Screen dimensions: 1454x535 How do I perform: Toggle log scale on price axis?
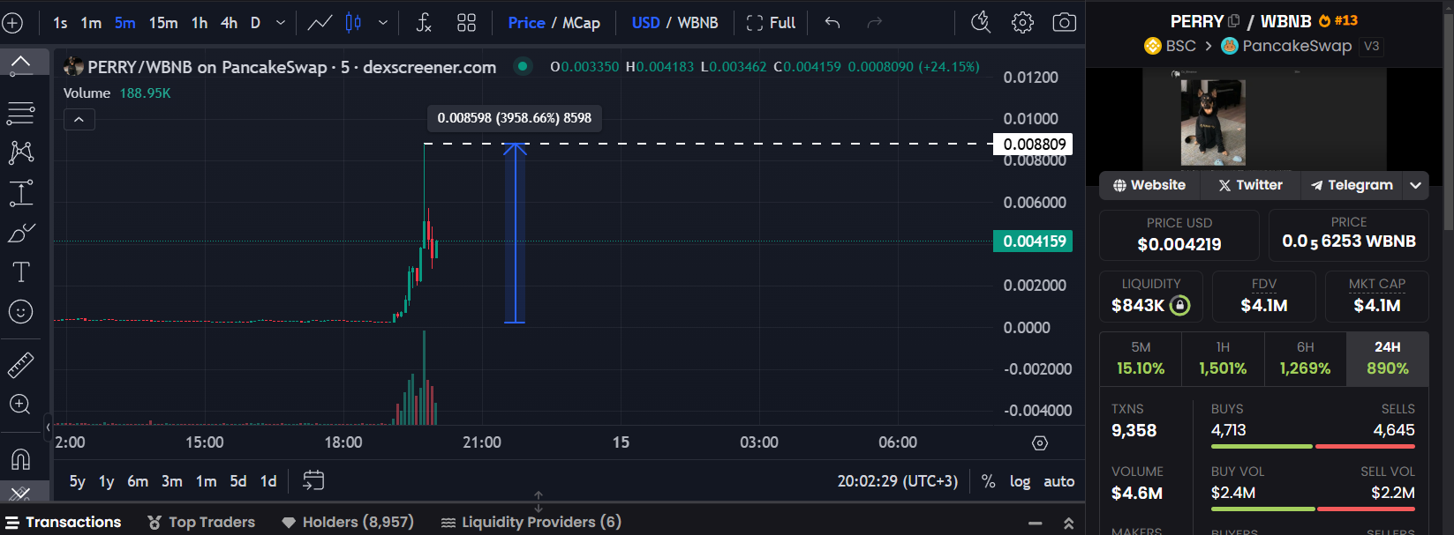[1020, 481]
